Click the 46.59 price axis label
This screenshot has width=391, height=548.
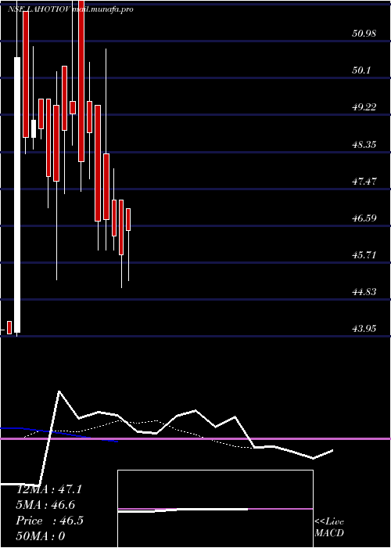click(364, 218)
